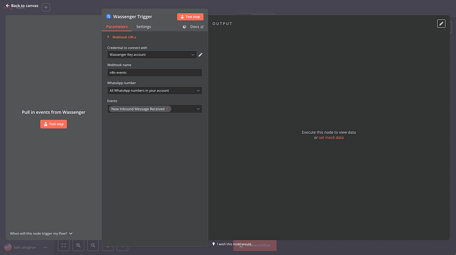Click the fit-to-view canvas icon
This screenshot has width=456, height=255.
64,245
